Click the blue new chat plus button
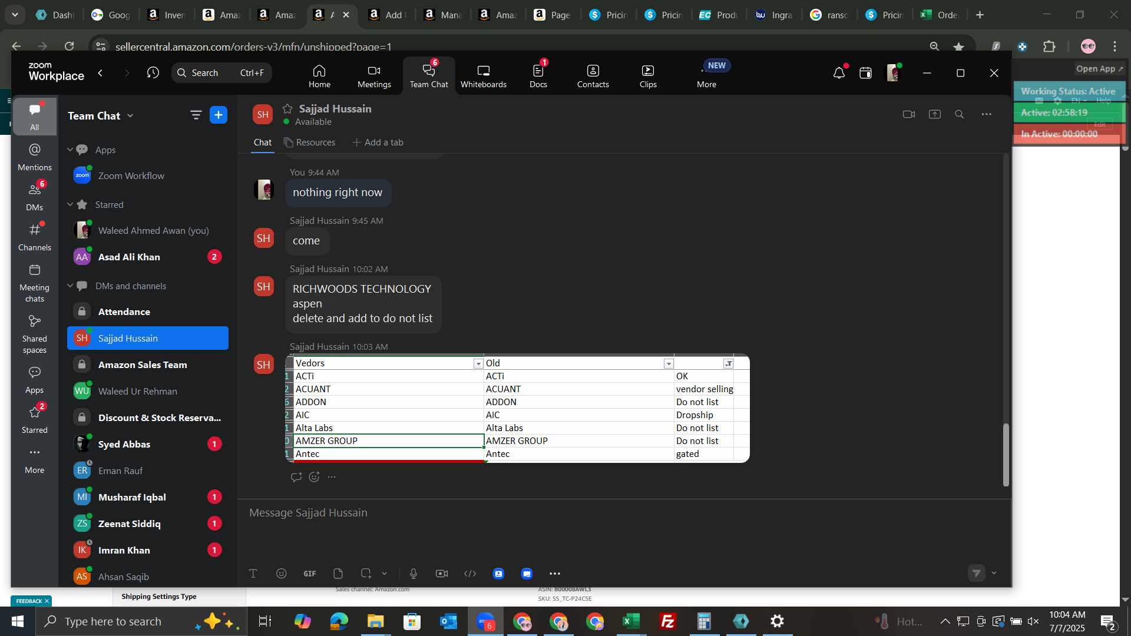Image resolution: width=1131 pixels, height=636 pixels. point(219,115)
